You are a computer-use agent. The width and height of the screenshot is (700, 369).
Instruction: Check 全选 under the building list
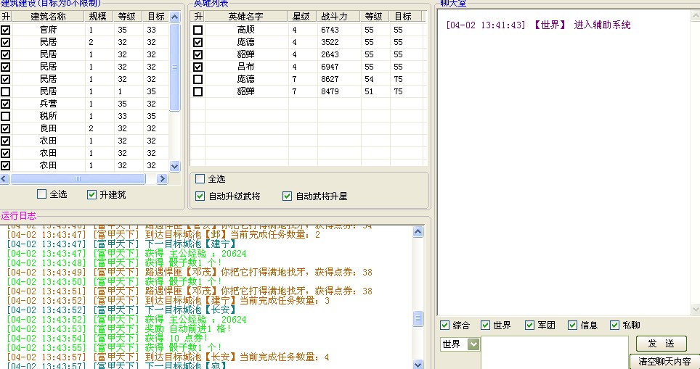point(41,194)
